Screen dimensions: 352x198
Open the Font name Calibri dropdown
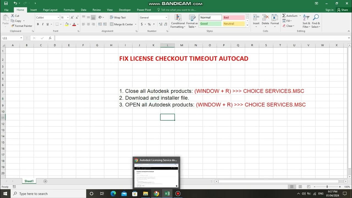(58, 17)
